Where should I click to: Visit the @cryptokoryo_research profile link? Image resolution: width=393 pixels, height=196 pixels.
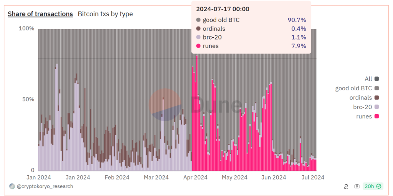click(45, 186)
